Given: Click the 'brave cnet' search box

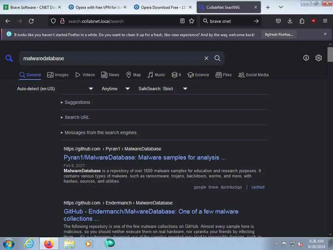Looking at the screenshot, I should [231, 21].
